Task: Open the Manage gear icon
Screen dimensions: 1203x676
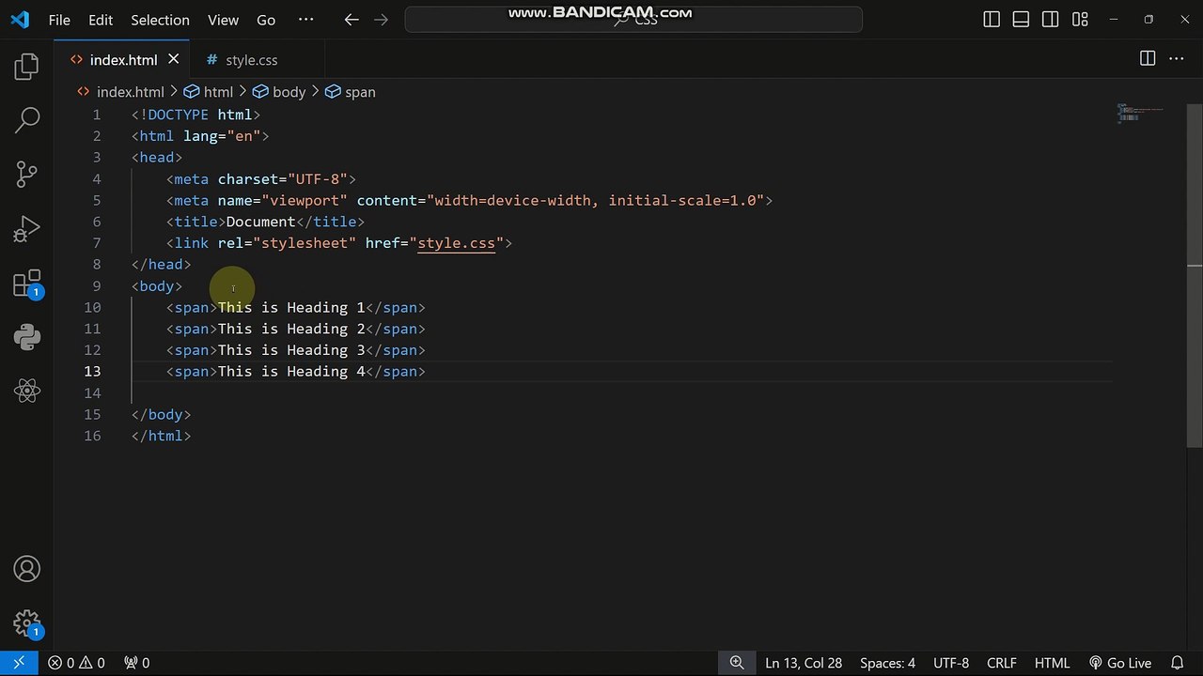Action: coord(26,622)
